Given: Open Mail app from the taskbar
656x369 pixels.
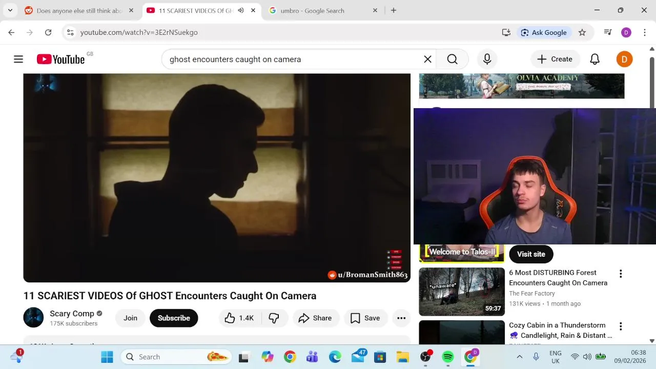Looking at the screenshot, I should (x=358, y=357).
